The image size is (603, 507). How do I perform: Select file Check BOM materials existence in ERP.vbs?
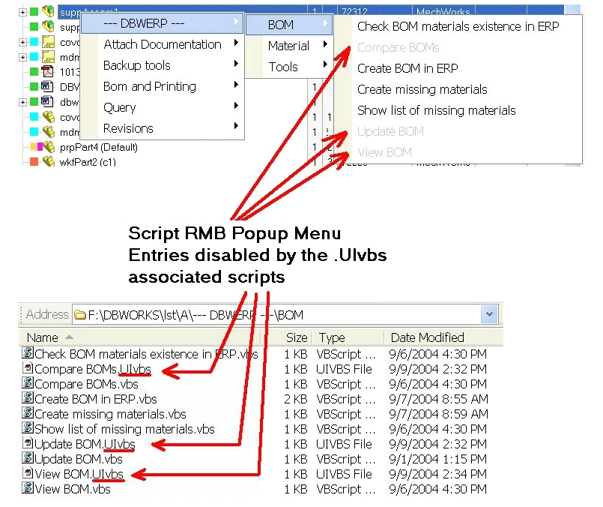pos(146,354)
